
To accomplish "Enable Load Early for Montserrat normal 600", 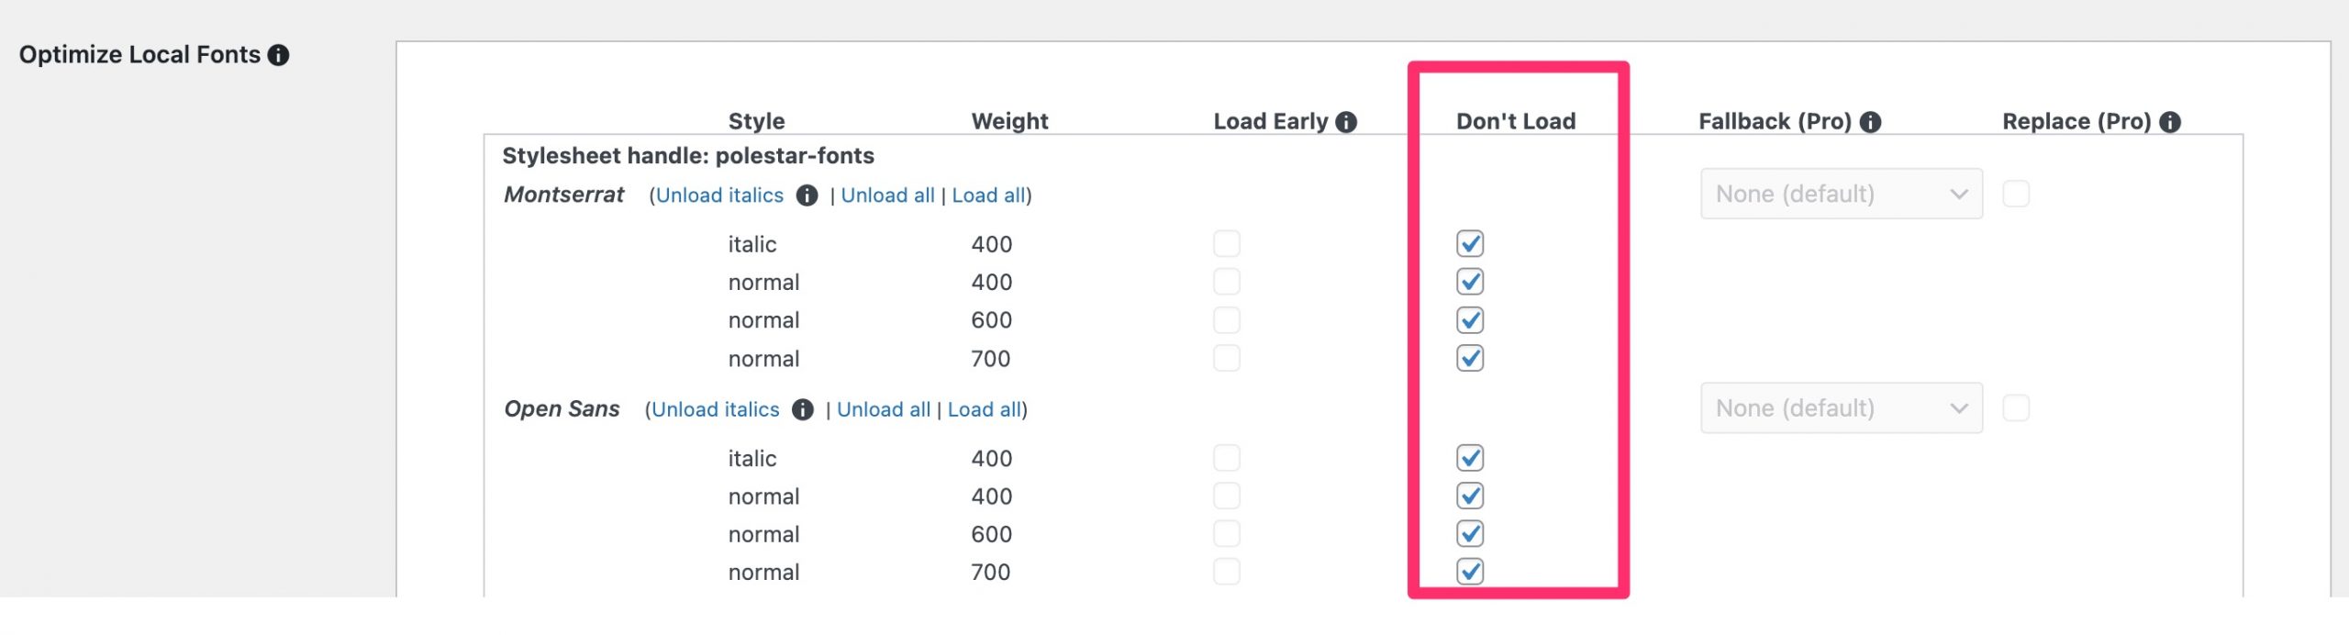I will [1227, 320].
